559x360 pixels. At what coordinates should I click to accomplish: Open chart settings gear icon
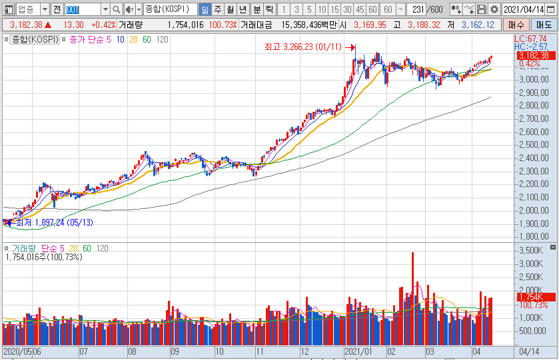click(x=494, y=9)
